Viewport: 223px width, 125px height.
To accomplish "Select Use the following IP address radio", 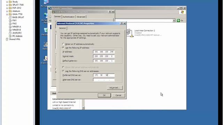I will point(63,48).
